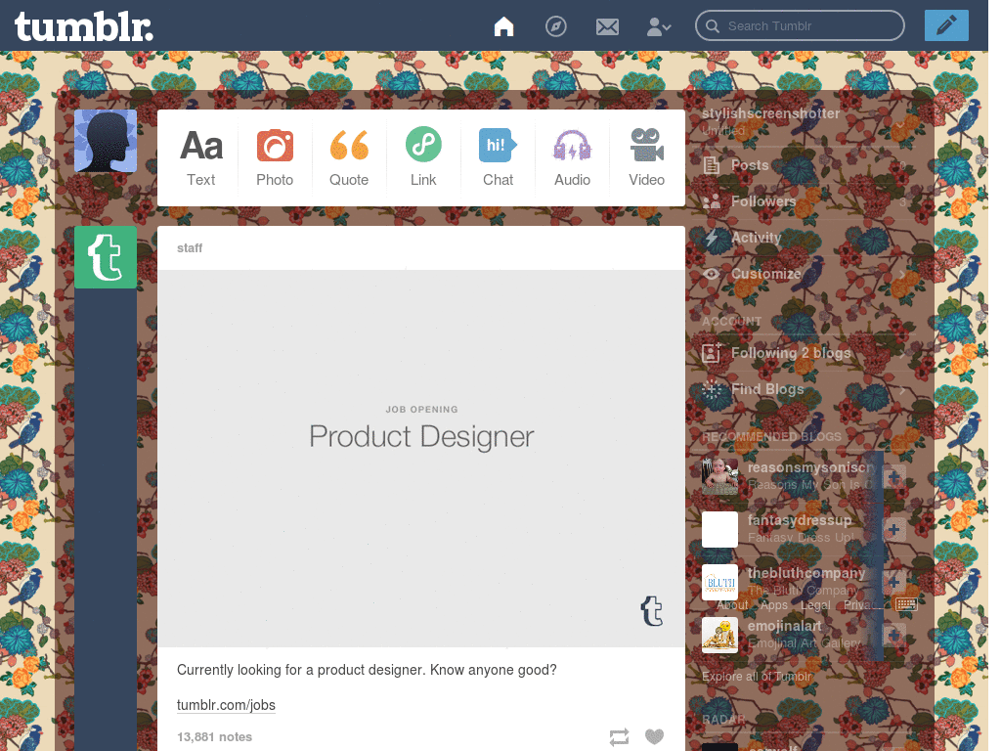
Task: Click the blue compose pencil button
Action: (946, 25)
